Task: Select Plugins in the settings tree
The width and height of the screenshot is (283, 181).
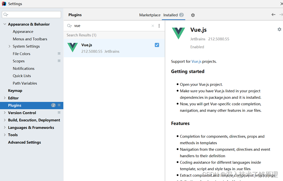Action: tap(32, 105)
